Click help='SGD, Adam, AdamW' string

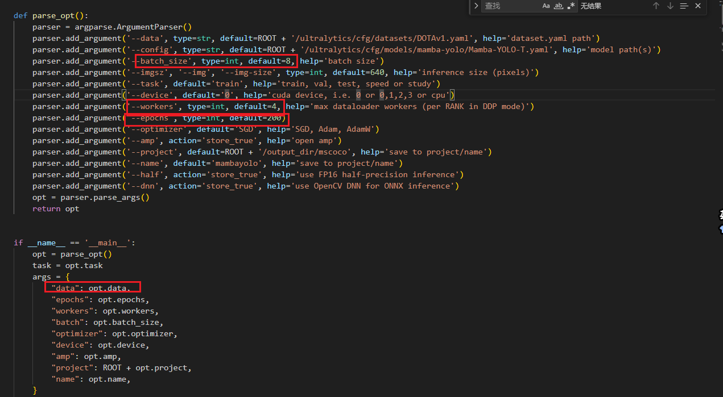[x=321, y=129]
